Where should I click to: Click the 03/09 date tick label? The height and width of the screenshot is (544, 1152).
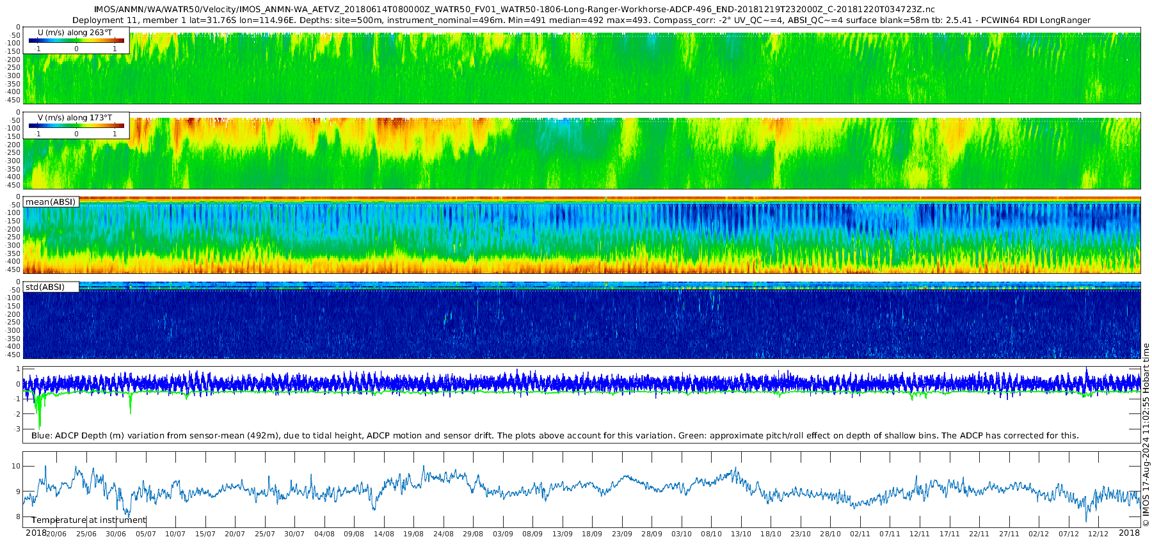click(x=503, y=534)
